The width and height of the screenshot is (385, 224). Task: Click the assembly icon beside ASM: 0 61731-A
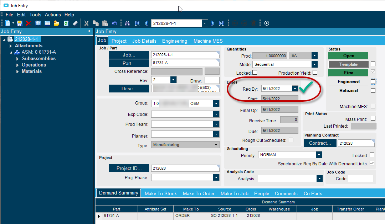pos(17,52)
